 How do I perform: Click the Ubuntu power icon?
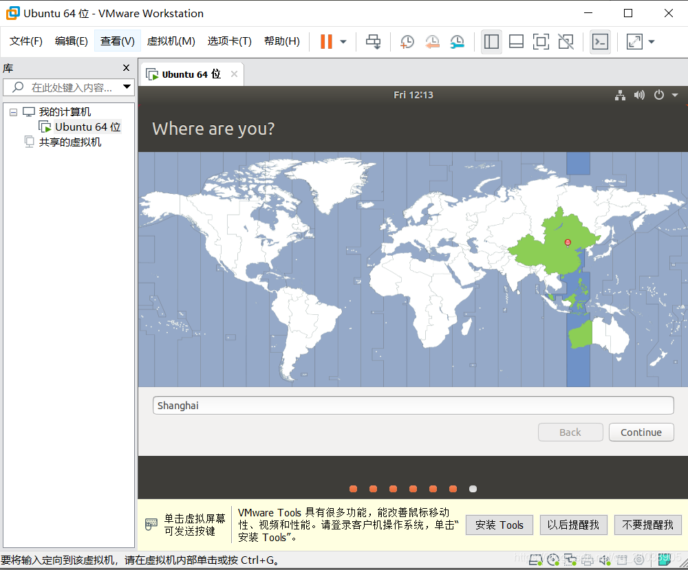(x=659, y=95)
